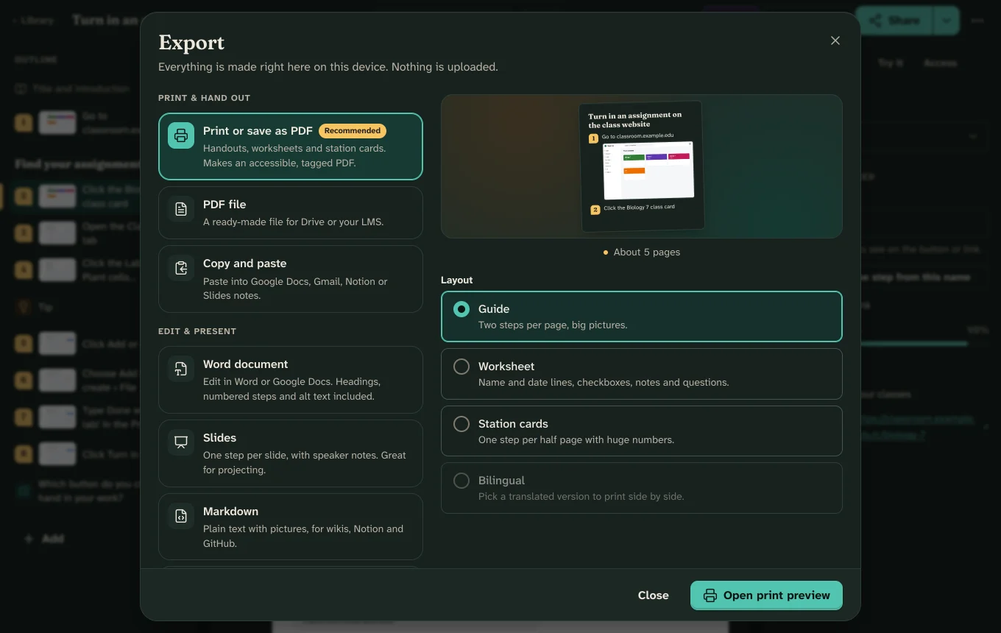Click the Share button in the background editor
1001x633 pixels.
click(894, 21)
